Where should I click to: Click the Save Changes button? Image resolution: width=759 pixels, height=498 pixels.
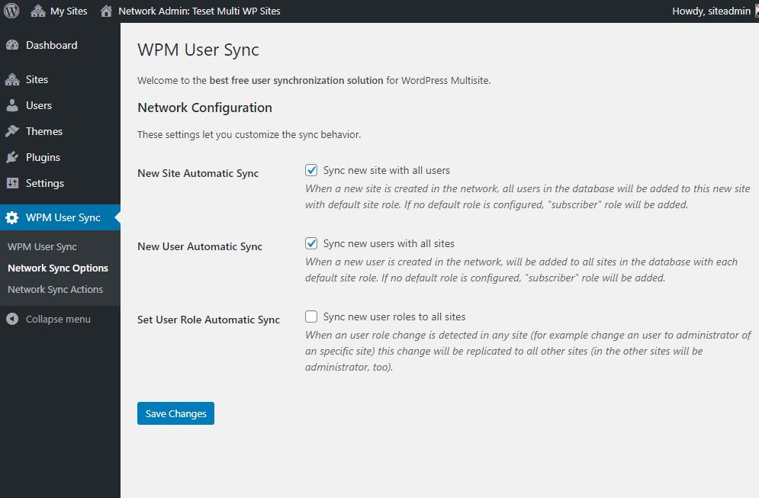click(x=175, y=413)
